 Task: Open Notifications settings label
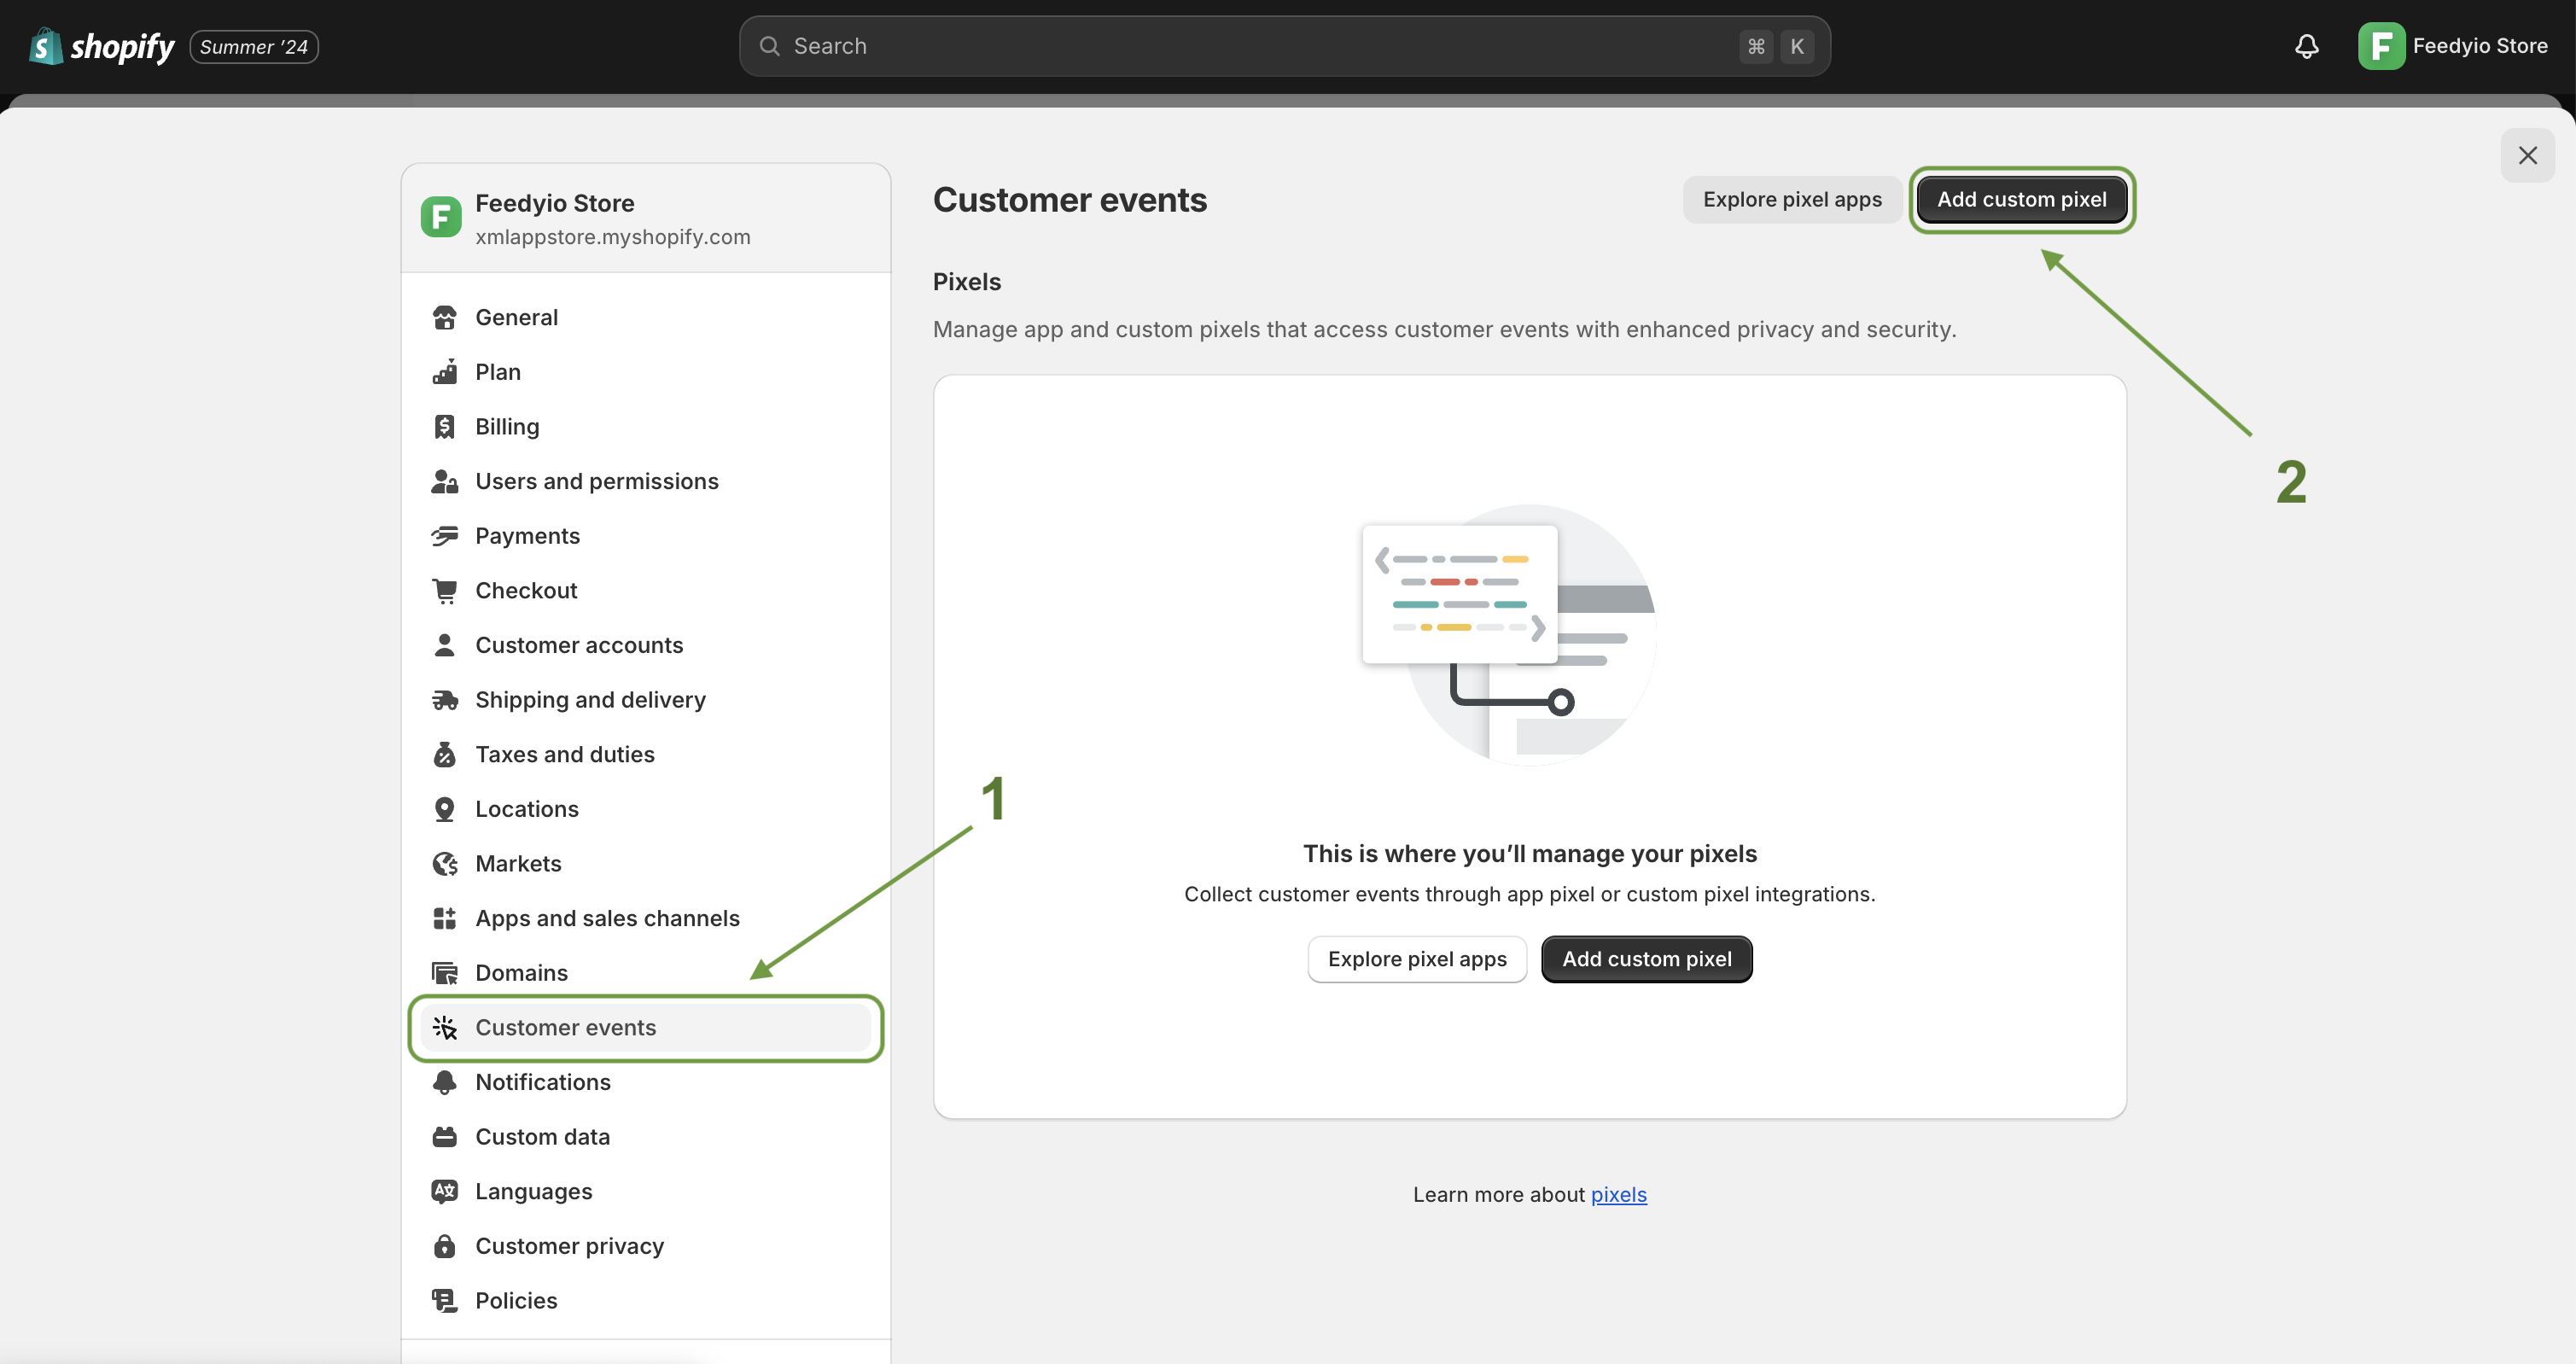click(543, 1082)
